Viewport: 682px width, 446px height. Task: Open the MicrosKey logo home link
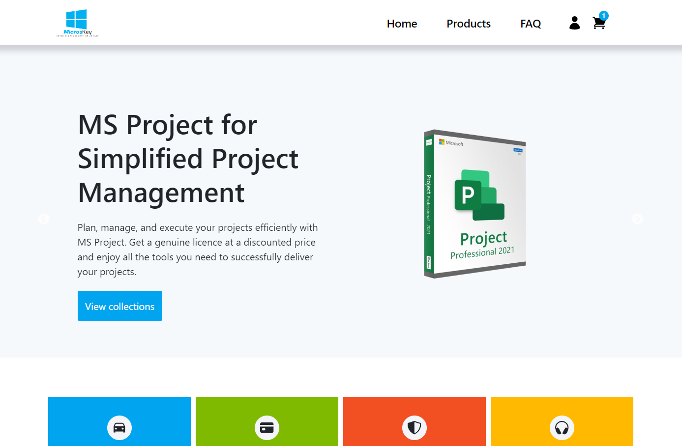point(78,23)
